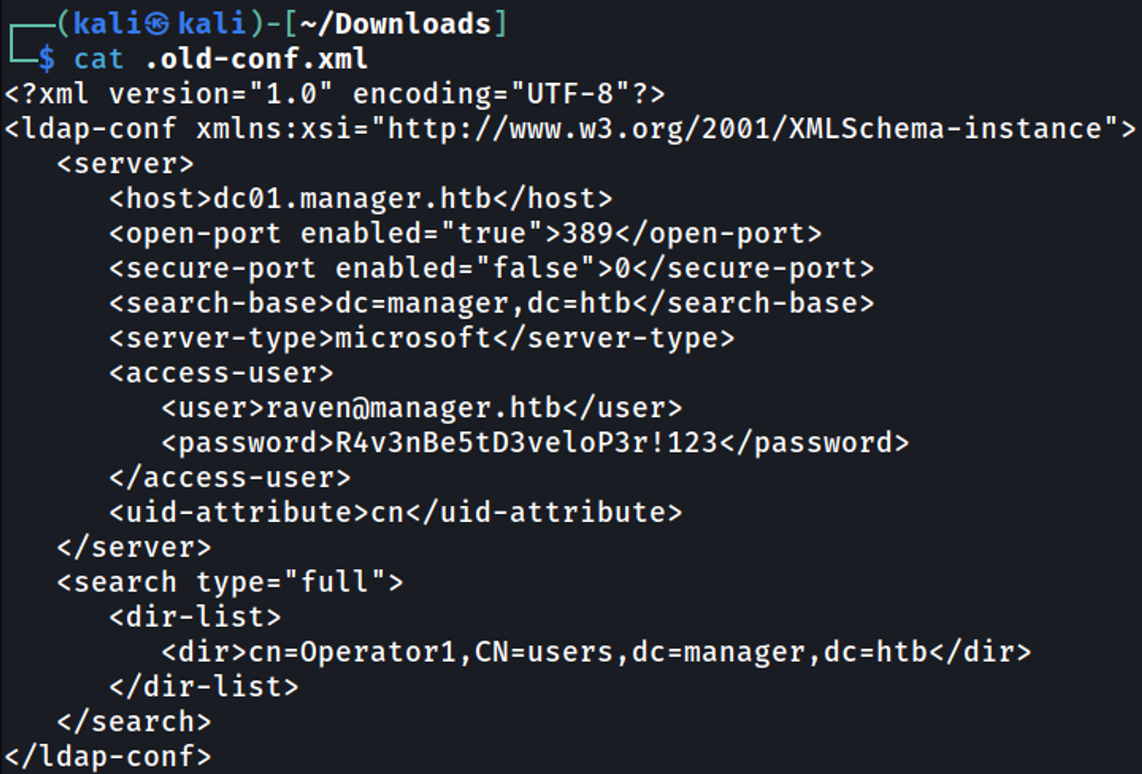
Task: Click the Kali logo symbol in the prompt
Action: pos(156,24)
